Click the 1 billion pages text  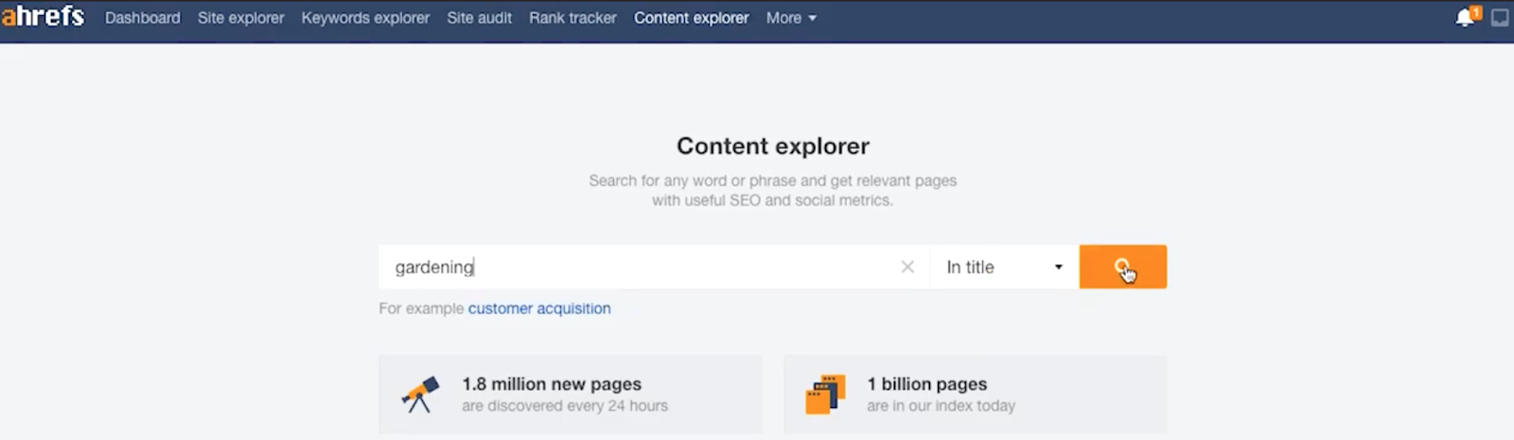click(x=927, y=384)
